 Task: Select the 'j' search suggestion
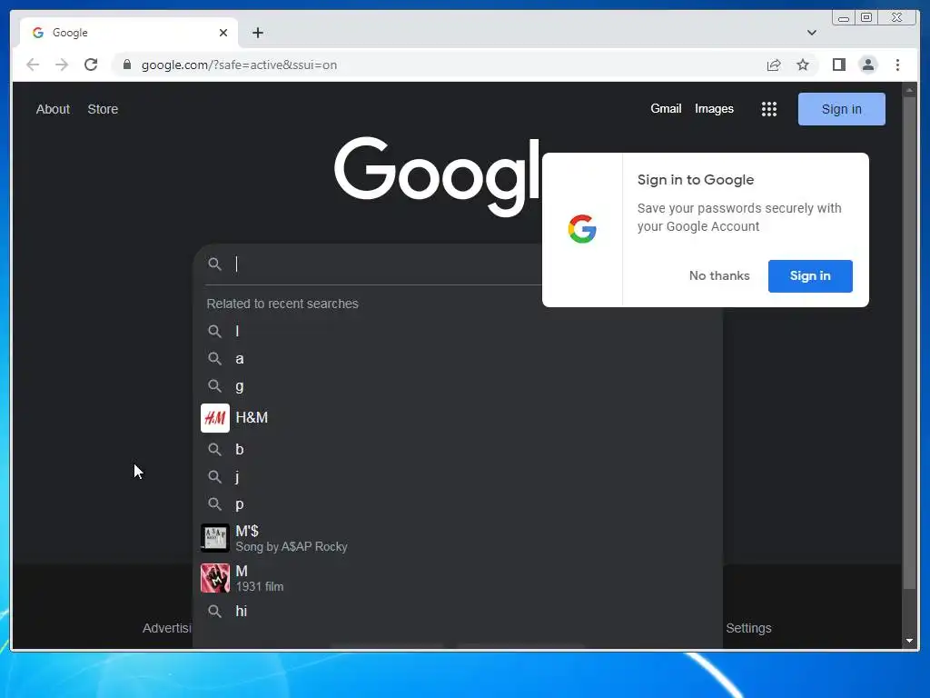[x=458, y=476]
